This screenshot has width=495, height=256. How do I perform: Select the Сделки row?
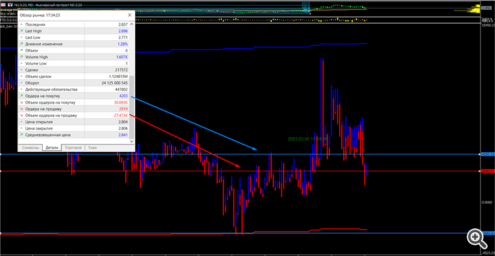[74, 70]
